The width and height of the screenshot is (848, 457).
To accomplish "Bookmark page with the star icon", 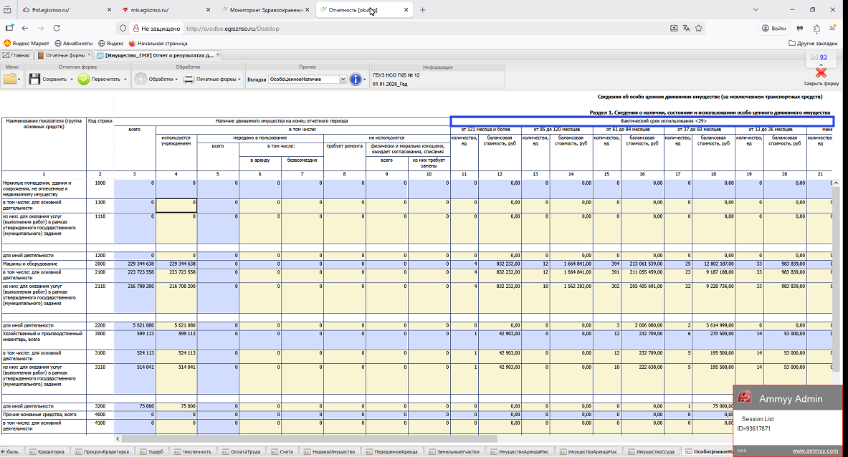I will pyautogui.click(x=699, y=28).
